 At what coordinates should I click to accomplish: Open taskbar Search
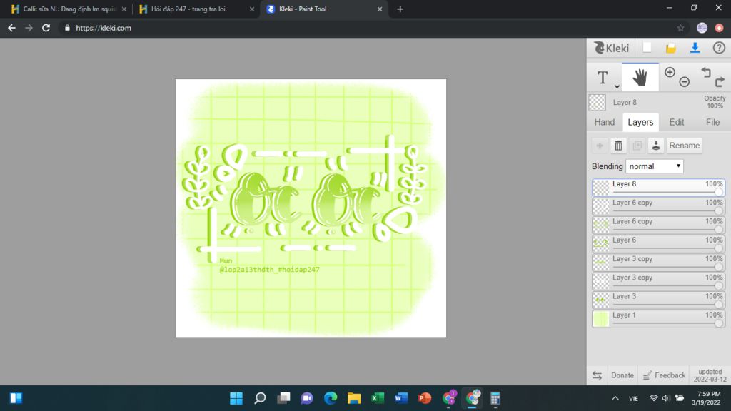260,398
